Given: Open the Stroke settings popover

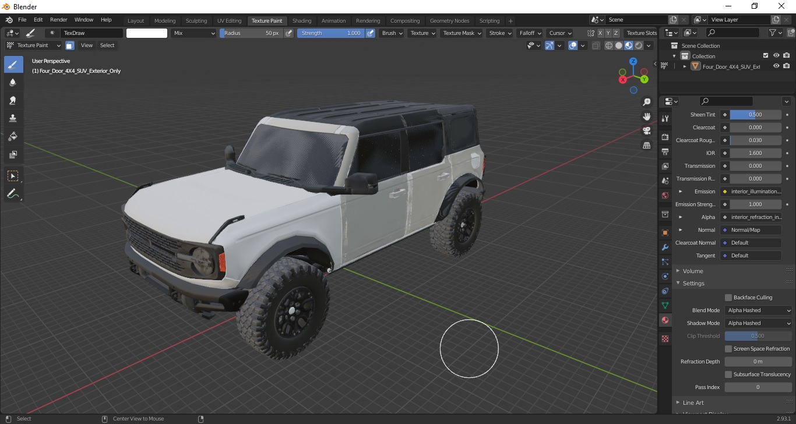Looking at the screenshot, I should point(500,33).
